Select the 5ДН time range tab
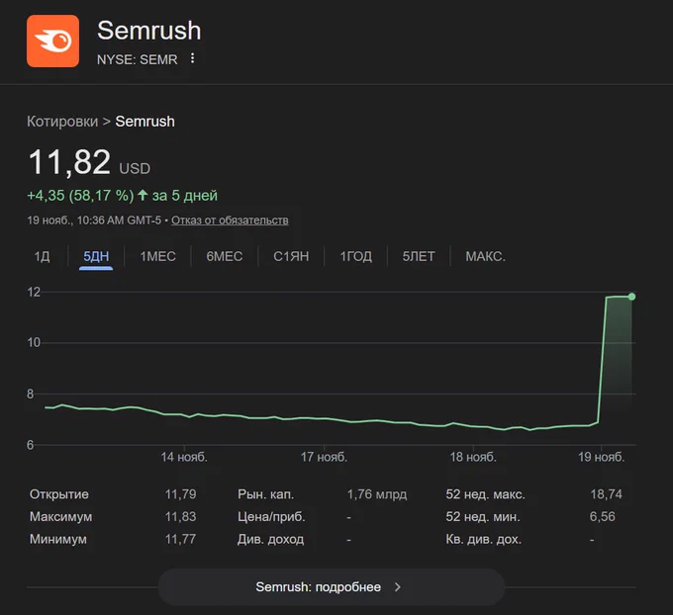673x615 pixels. (x=96, y=256)
